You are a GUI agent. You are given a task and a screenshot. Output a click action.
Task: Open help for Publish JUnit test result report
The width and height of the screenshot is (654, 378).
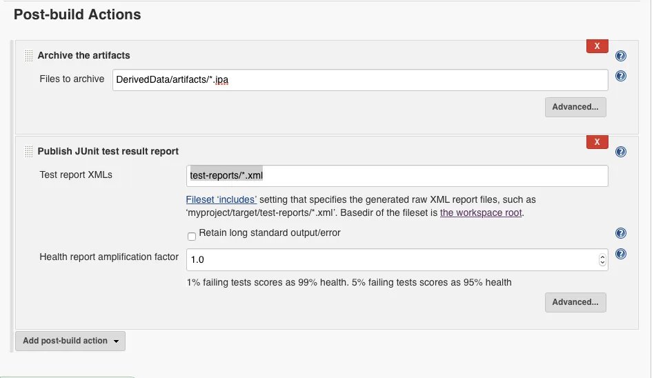[621, 152]
